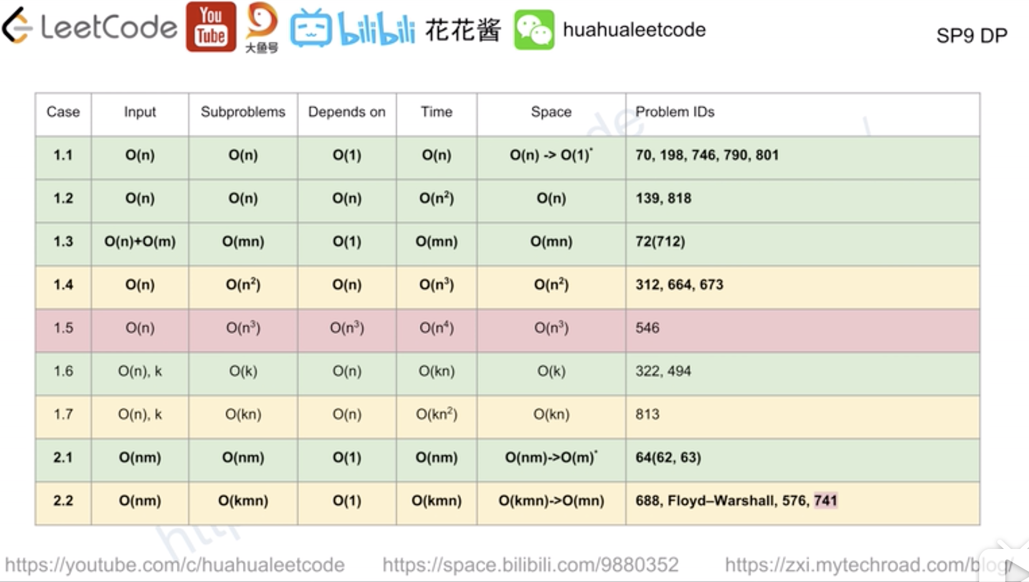1029x582 pixels.
Task: Click the Floyd–Warshall entry
Action: tap(721, 501)
